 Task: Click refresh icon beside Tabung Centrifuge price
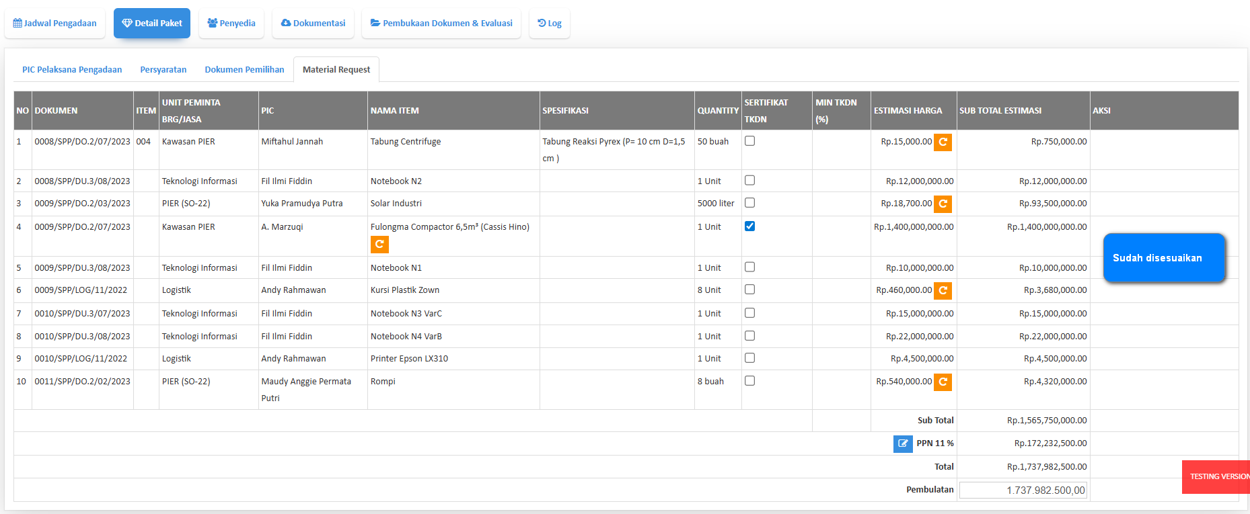pos(943,142)
